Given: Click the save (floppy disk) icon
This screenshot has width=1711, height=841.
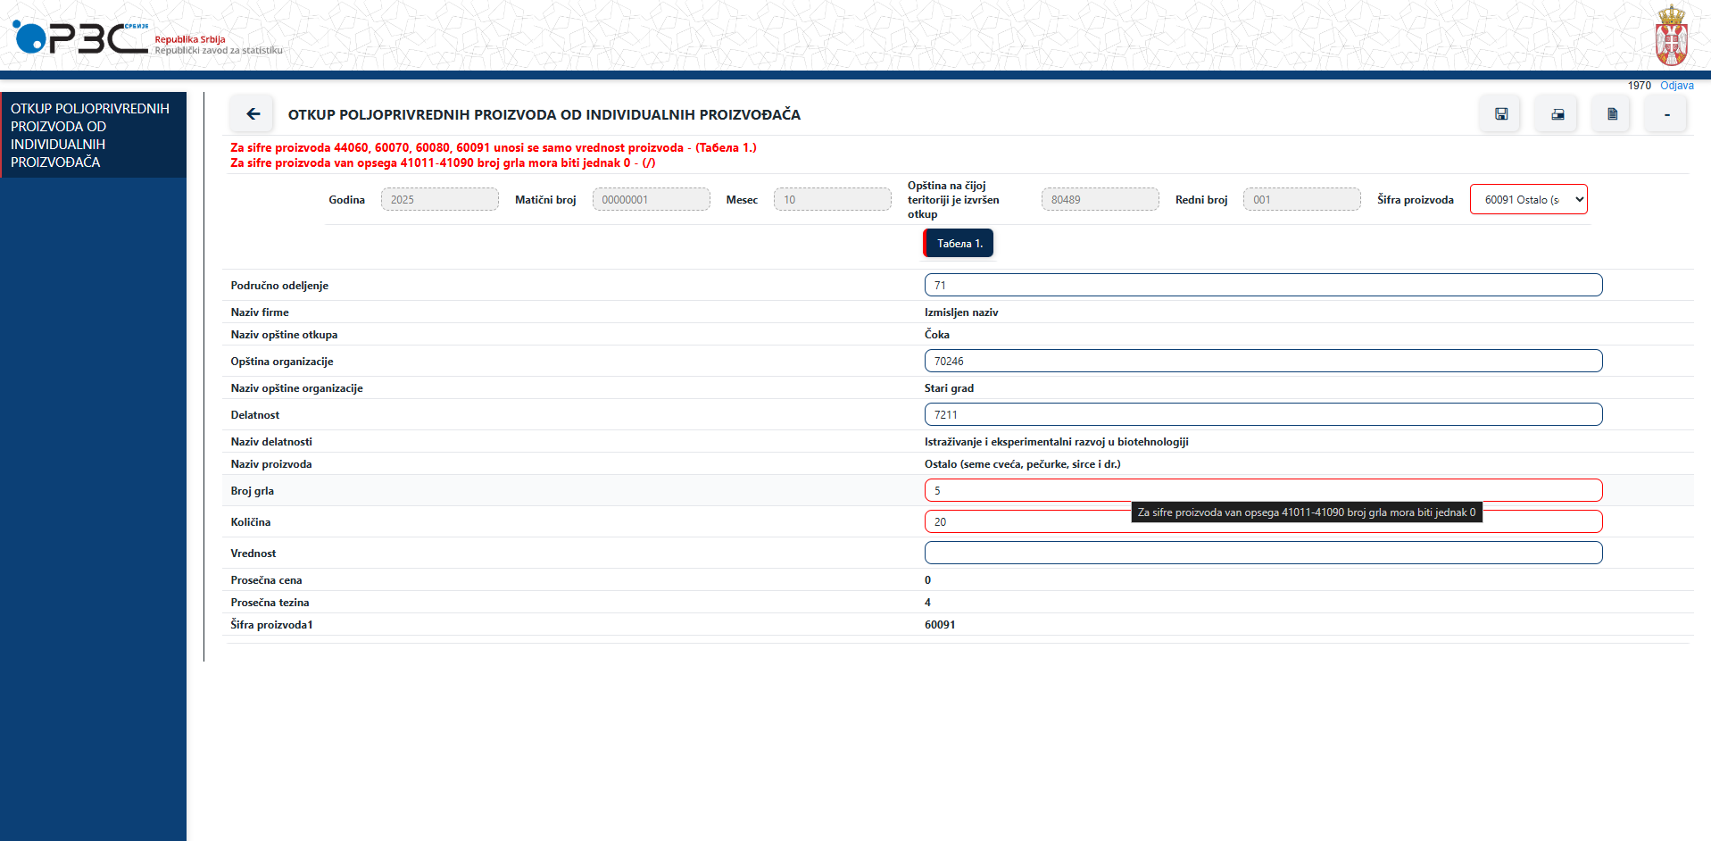Looking at the screenshot, I should pos(1500,113).
